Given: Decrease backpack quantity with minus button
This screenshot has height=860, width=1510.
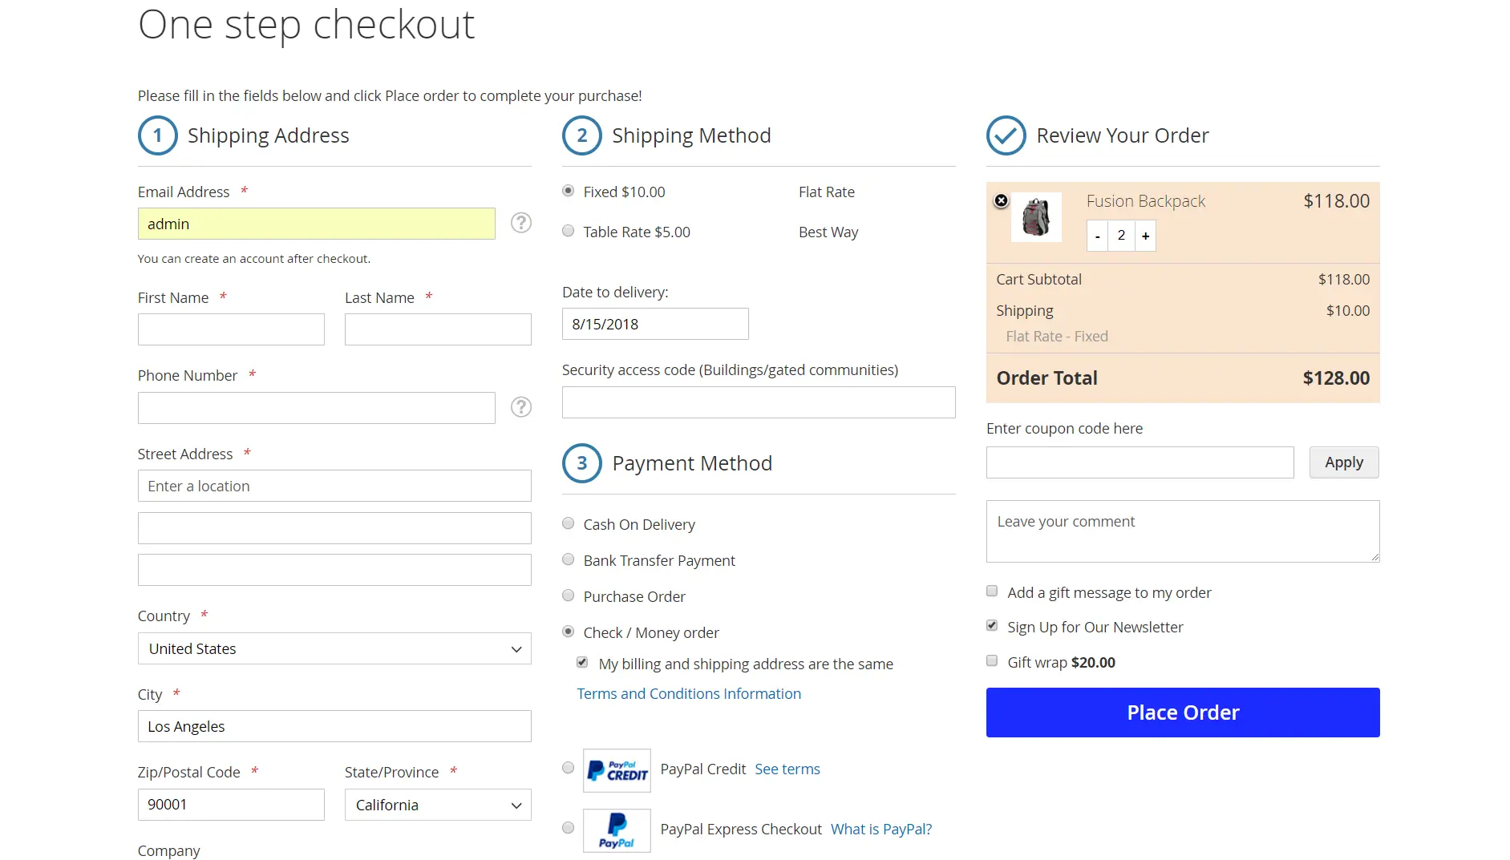Looking at the screenshot, I should point(1097,236).
